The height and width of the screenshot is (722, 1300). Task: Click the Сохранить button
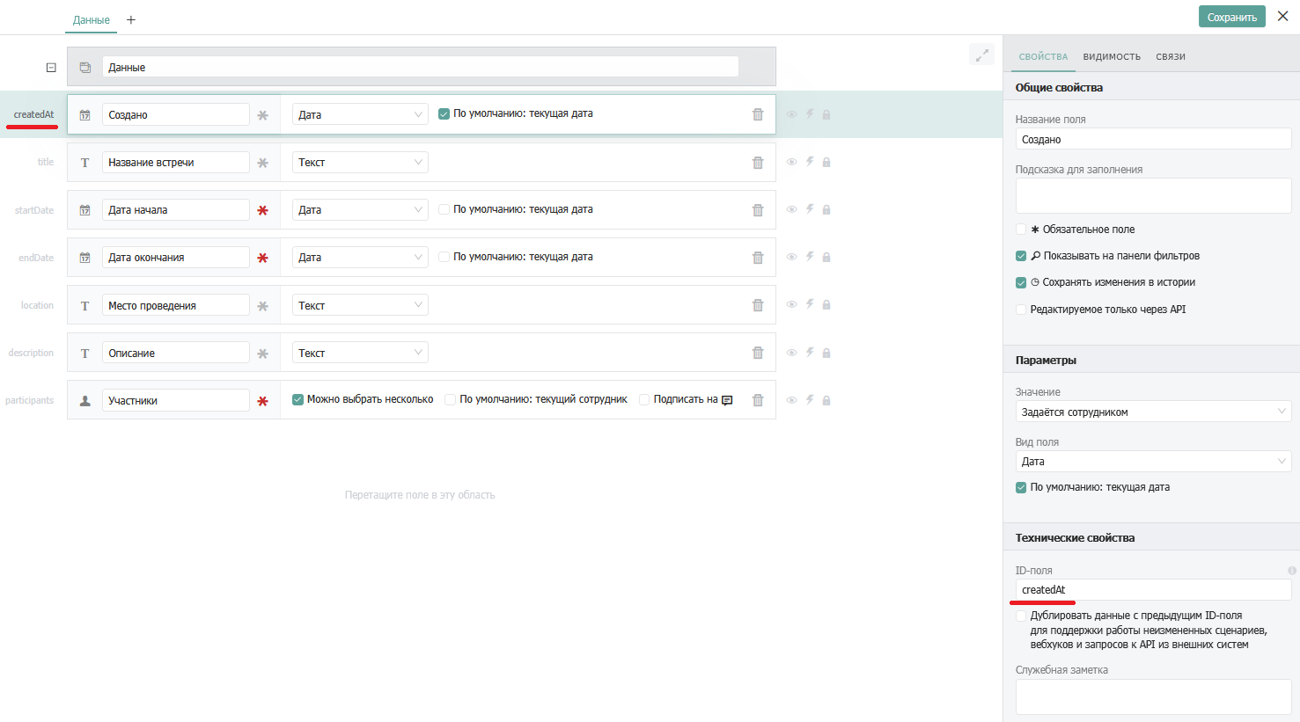click(1231, 17)
